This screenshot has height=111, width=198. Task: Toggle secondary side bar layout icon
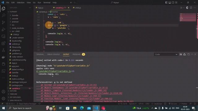click(x=173, y=2)
